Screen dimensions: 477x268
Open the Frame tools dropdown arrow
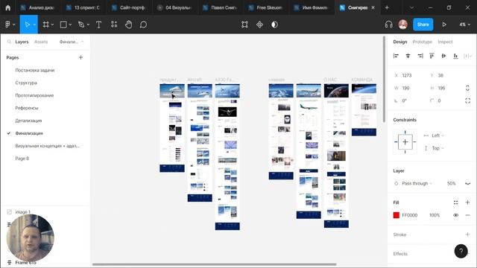53,25
